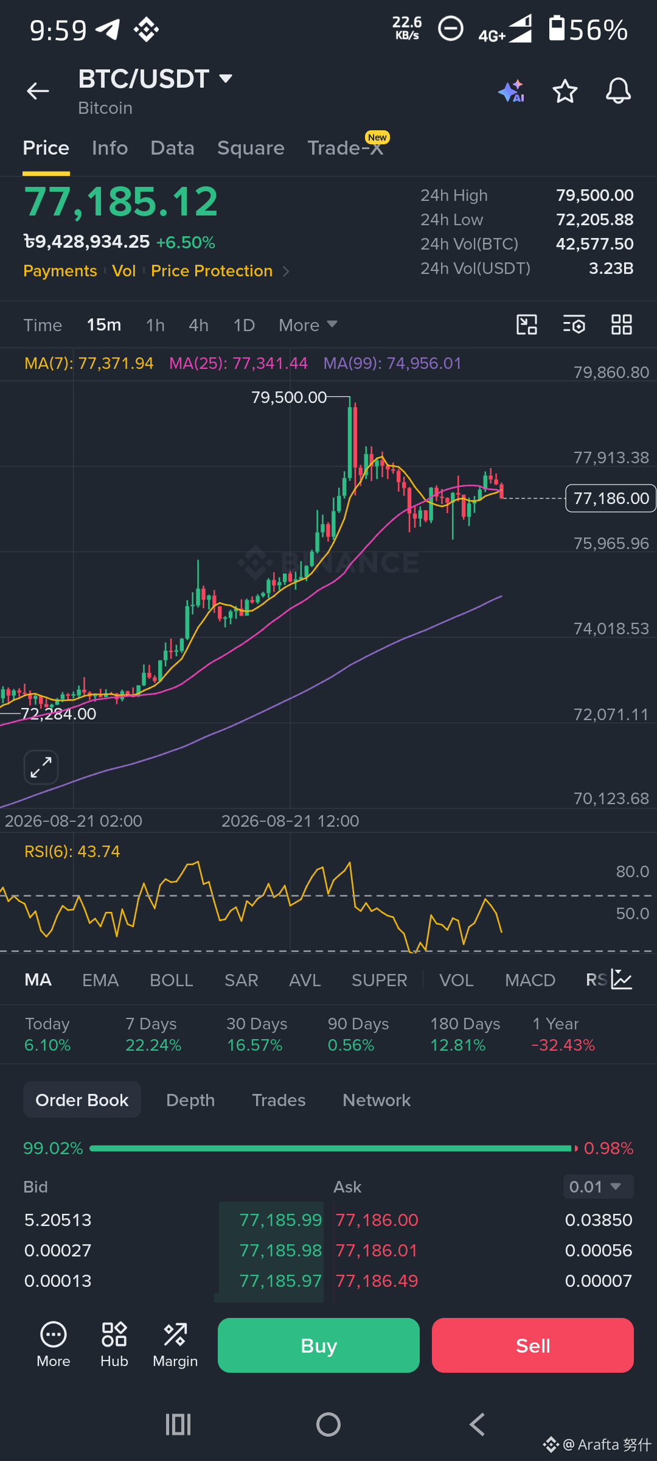Open the AI assistant sparkle icon
The image size is (657, 1461).
coord(511,91)
